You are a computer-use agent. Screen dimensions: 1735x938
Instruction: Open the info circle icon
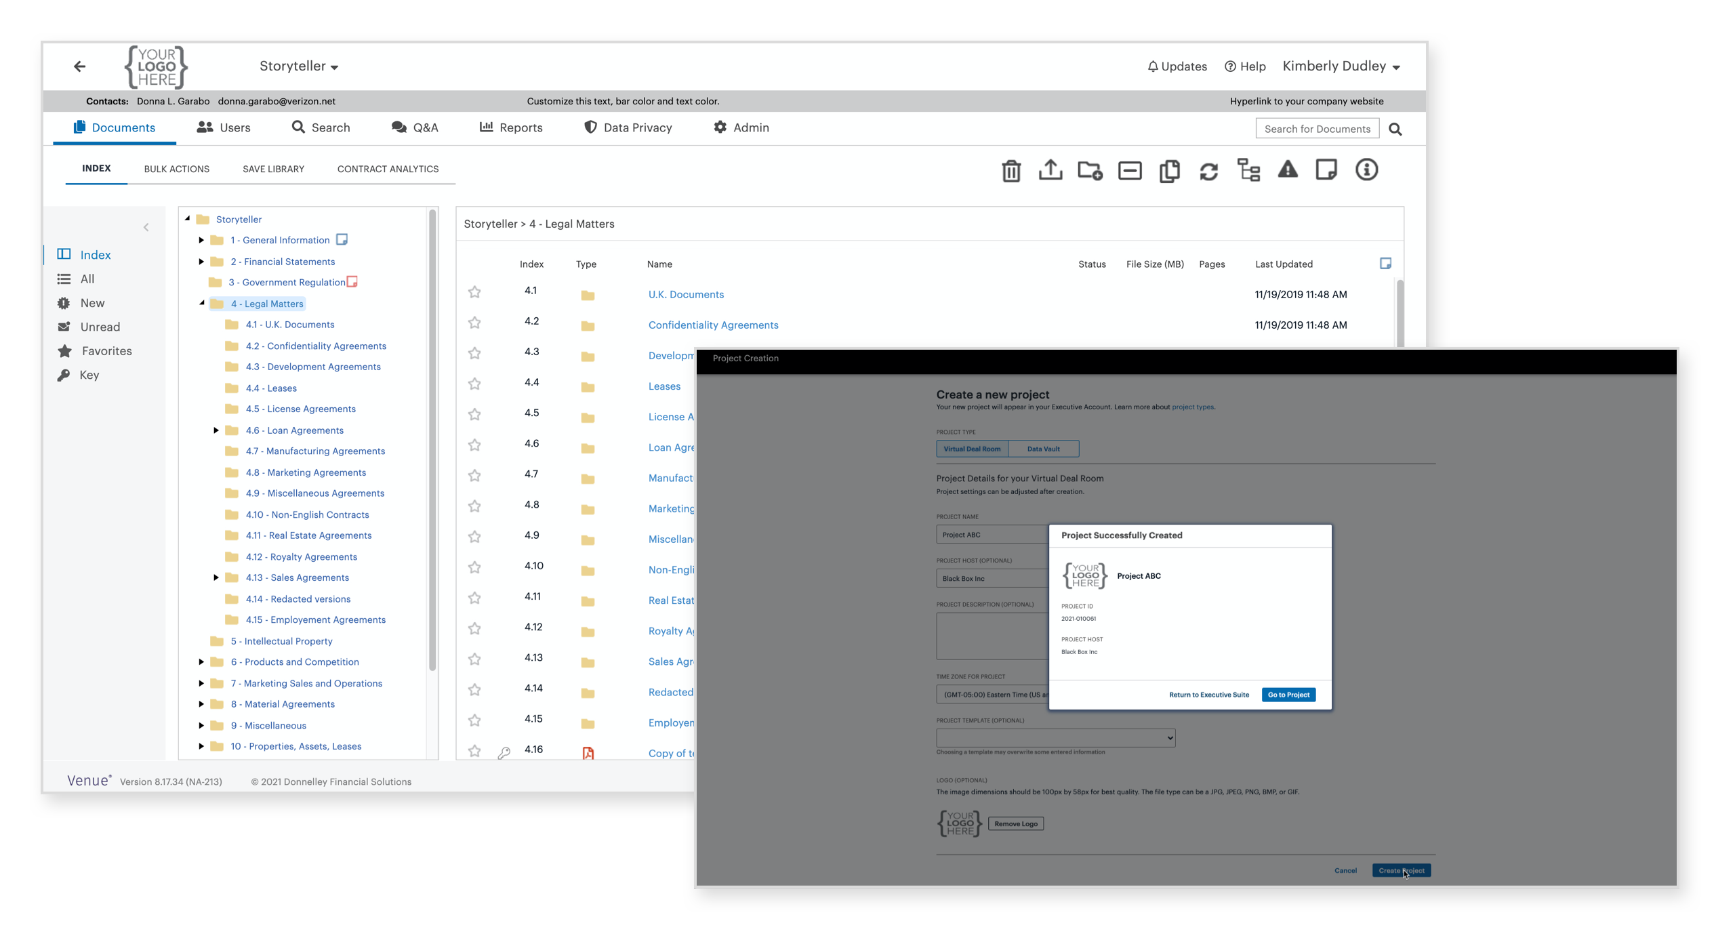(1366, 169)
